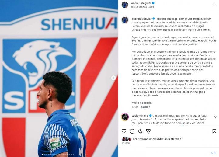Open andreluisaguiar profile avatar in header

[125, 5]
